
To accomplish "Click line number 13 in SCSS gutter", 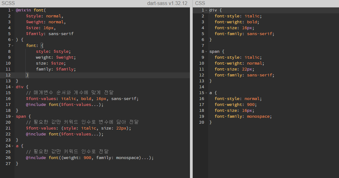I will coord(8,81).
